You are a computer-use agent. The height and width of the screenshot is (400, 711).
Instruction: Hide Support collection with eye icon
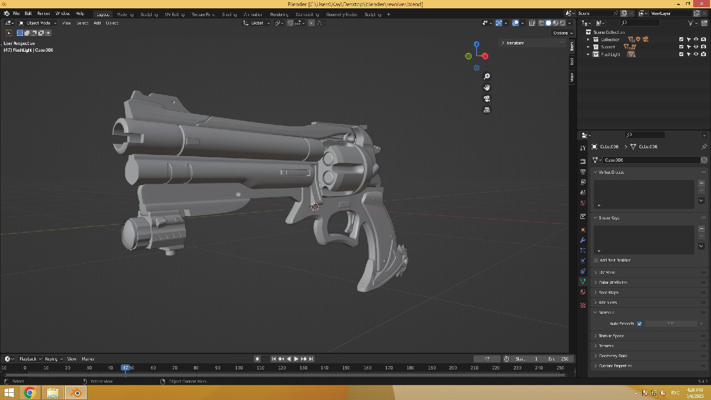[x=696, y=47]
